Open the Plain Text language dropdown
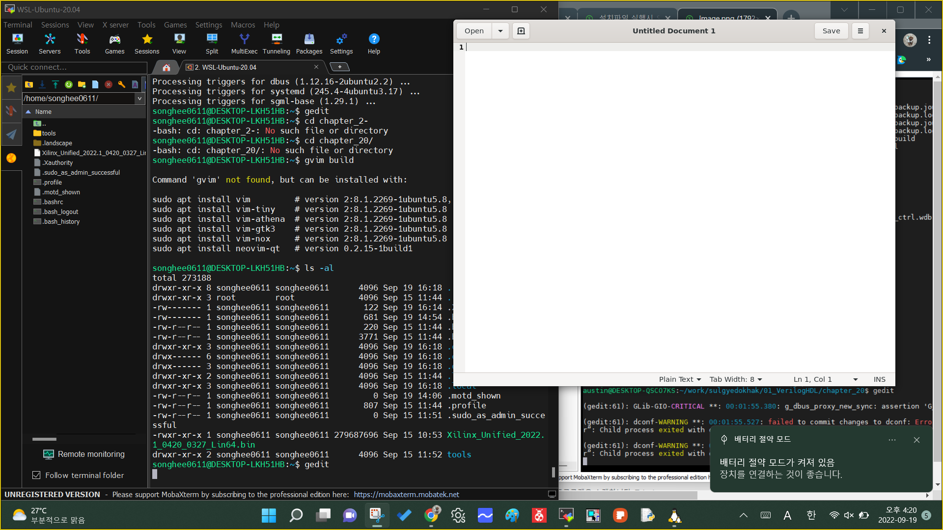The width and height of the screenshot is (943, 530). (x=680, y=379)
